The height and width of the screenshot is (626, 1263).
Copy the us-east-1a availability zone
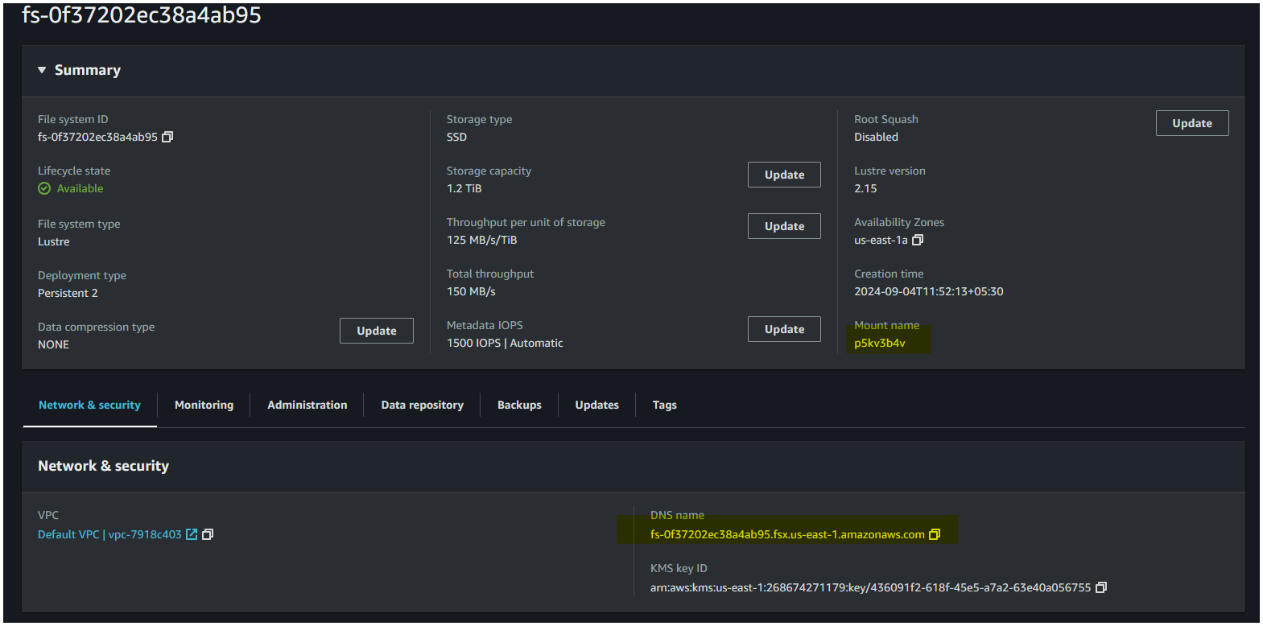(x=917, y=240)
